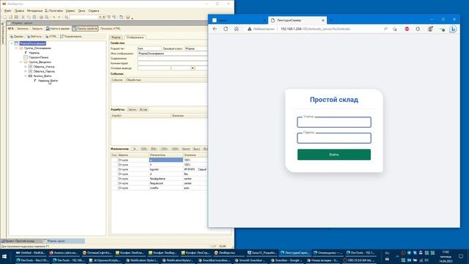Click the Open file toolbar icon
Viewport: 469px width, 264px height.
11,17
